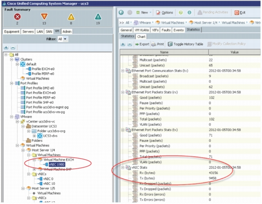Collapse the Port Profiles tree node

[11, 83]
